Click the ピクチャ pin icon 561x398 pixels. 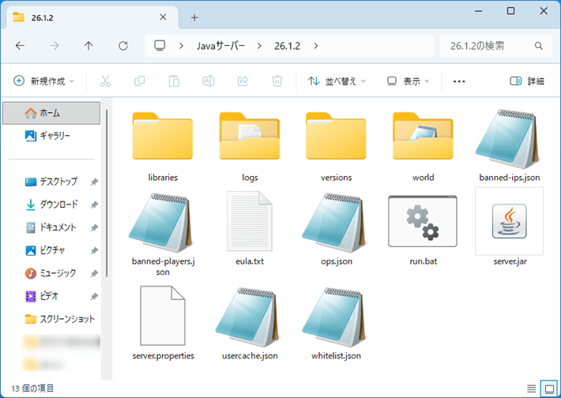coord(94,250)
